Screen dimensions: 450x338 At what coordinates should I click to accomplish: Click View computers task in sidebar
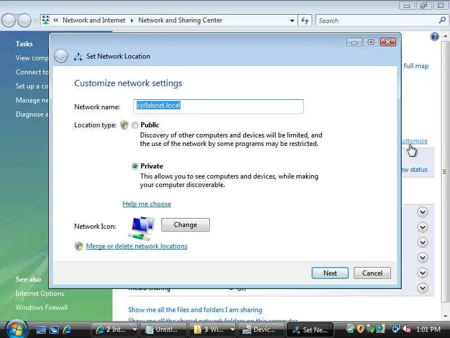click(32, 58)
